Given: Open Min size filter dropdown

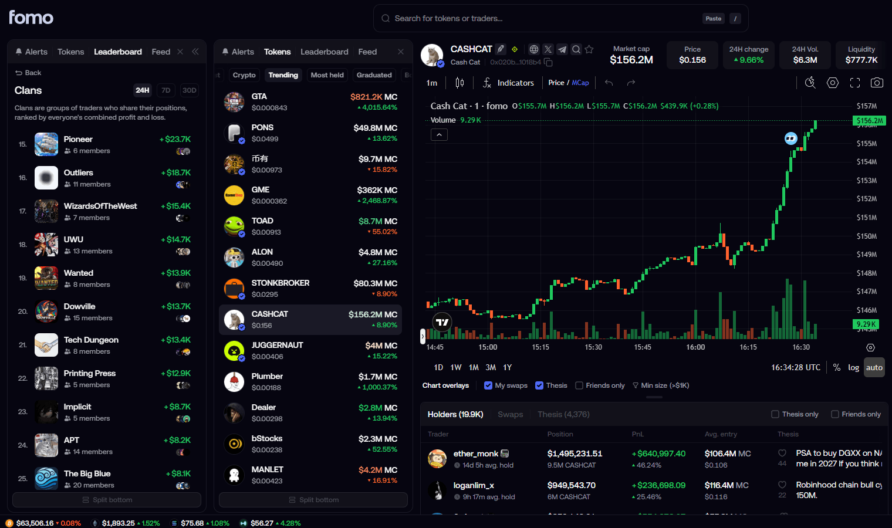Looking at the screenshot, I should click(x=661, y=385).
